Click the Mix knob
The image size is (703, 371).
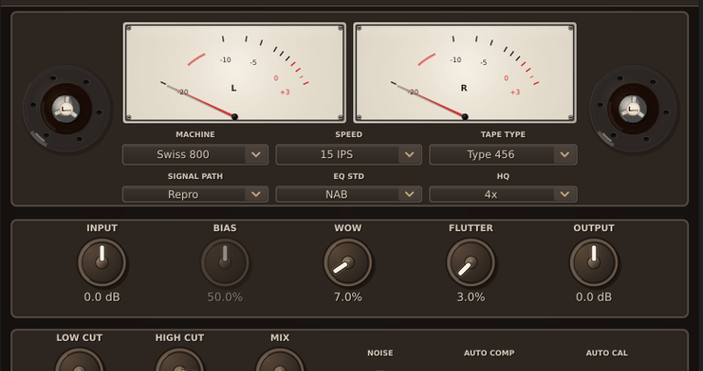(x=280, y=360)
